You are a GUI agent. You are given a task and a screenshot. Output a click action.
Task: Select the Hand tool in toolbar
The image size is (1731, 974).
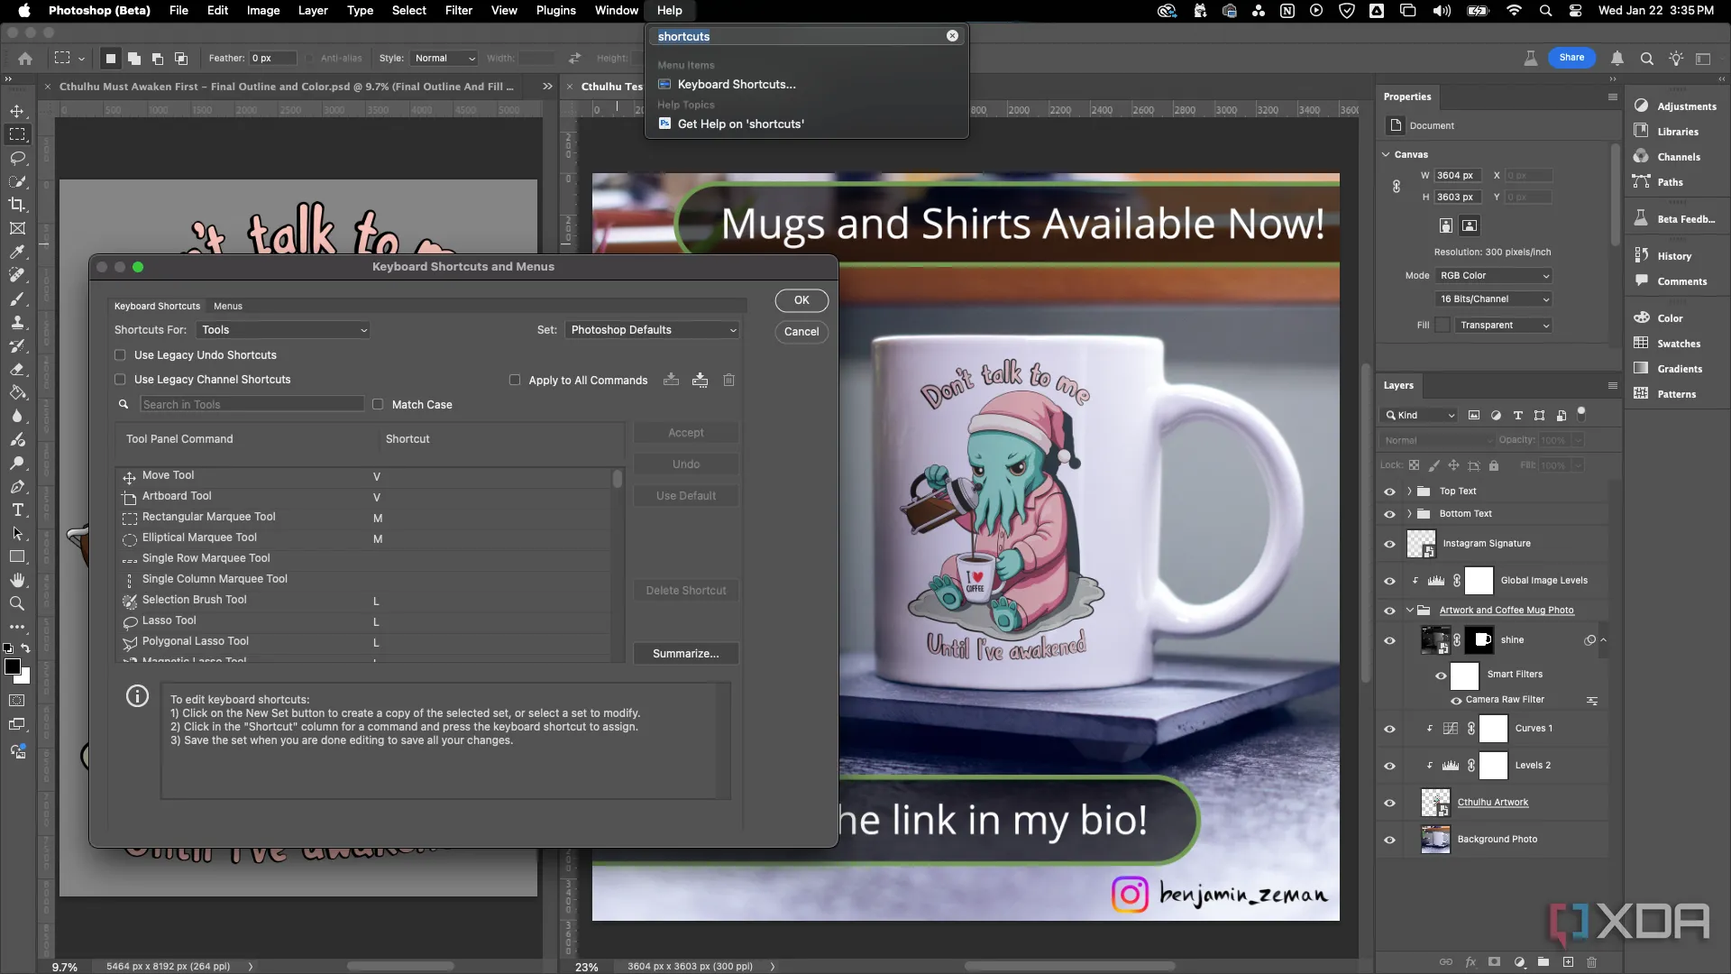[17, 580]
